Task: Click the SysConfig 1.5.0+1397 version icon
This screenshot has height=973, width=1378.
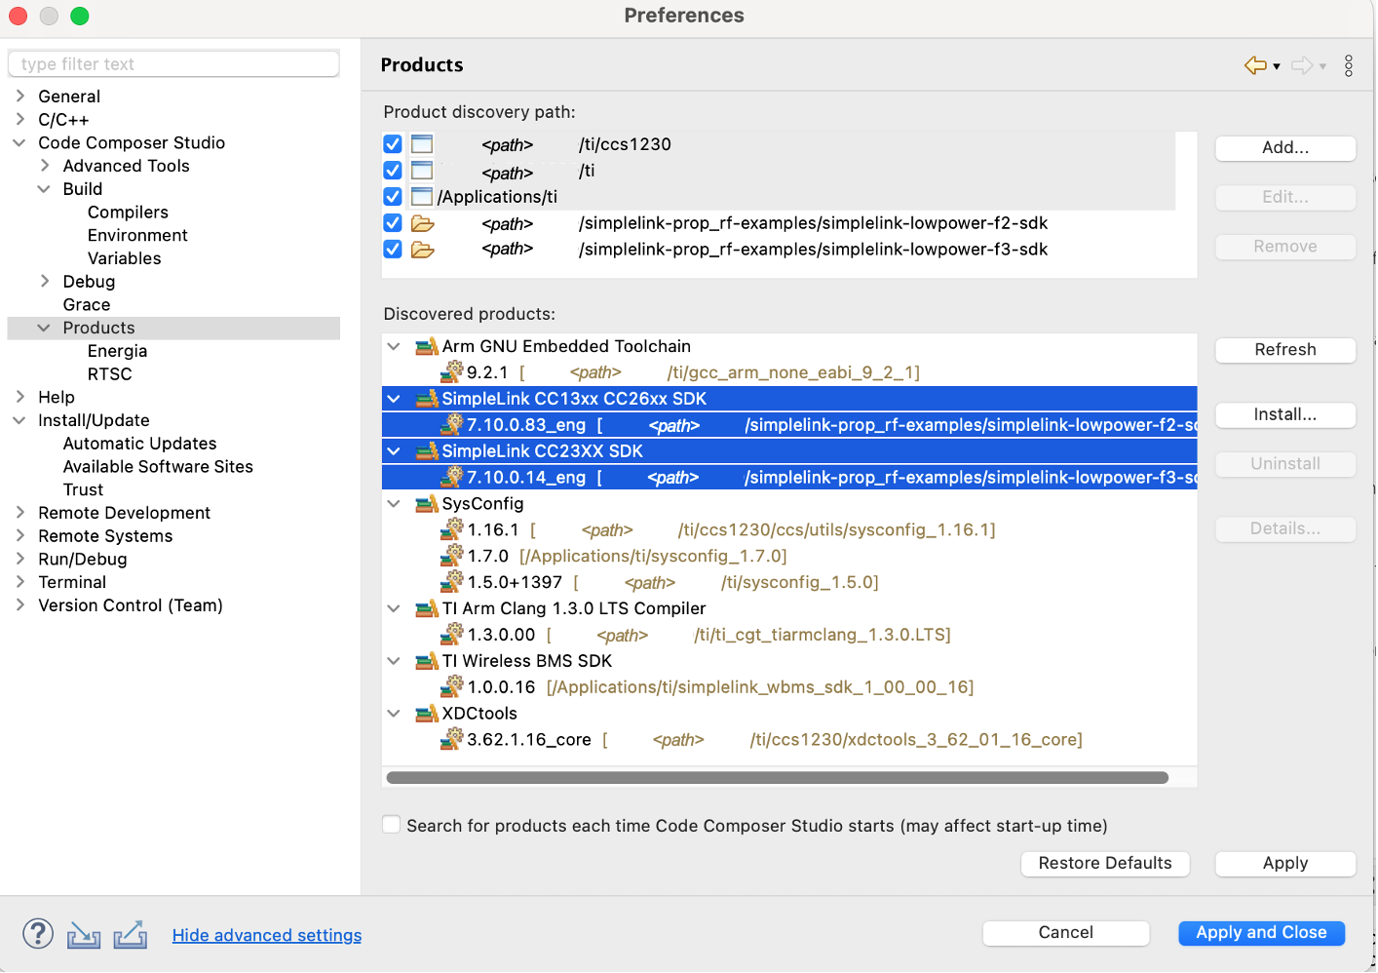Action: tap(451, 582)
